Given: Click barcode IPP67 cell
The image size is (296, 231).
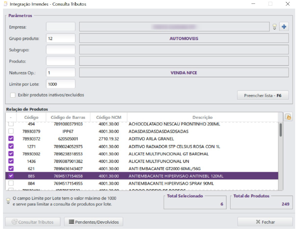Looking at the screenshot, I should [68, 131].
